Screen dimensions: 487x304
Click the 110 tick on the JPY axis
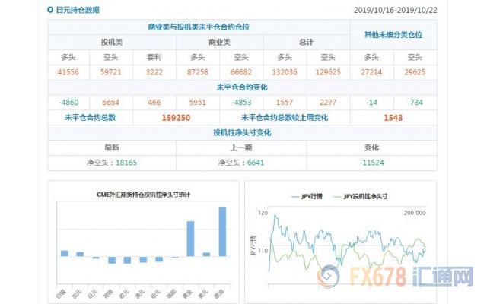pyautogui.click(x=263, y=251)
